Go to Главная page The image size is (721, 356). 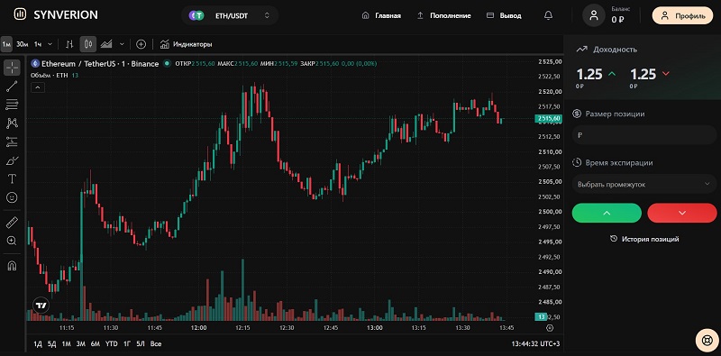pos(381,15)
